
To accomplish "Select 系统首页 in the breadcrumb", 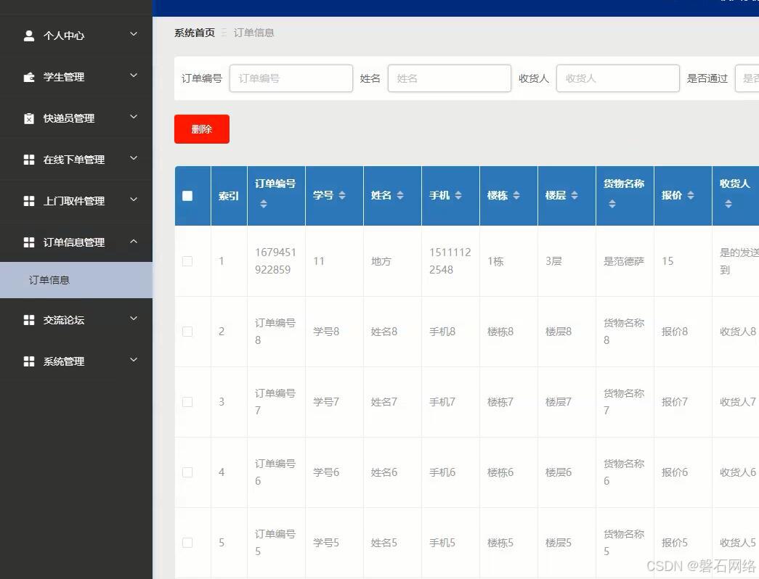I will click(193, 33).
